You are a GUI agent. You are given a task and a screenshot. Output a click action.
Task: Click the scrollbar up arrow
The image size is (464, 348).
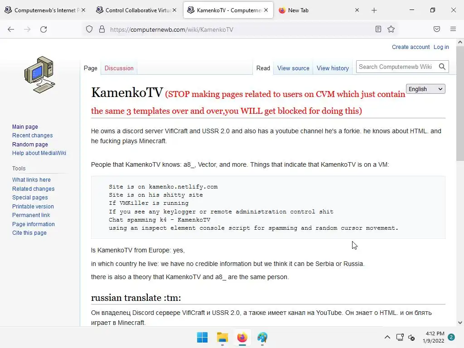460,42
